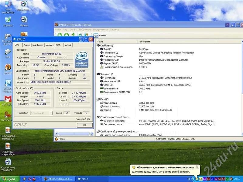Click the OK button in CPU-Z
Image resolution: width=243 pixels, height=182 pixels.
tap(85, 125)
